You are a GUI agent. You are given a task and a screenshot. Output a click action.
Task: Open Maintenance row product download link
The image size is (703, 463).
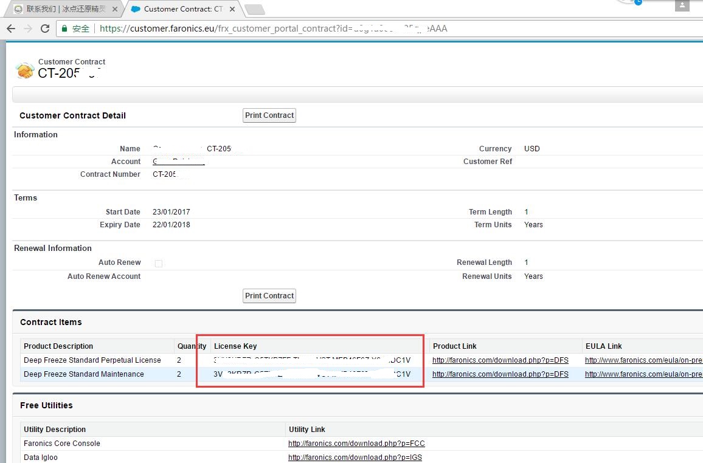coord(500,374)
